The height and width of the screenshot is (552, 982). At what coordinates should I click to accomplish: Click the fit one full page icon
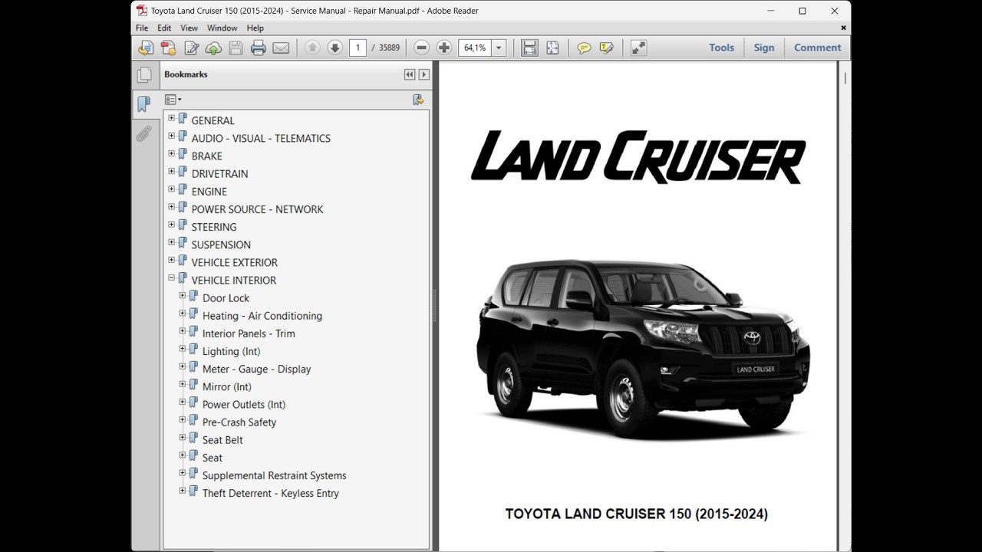552,48
